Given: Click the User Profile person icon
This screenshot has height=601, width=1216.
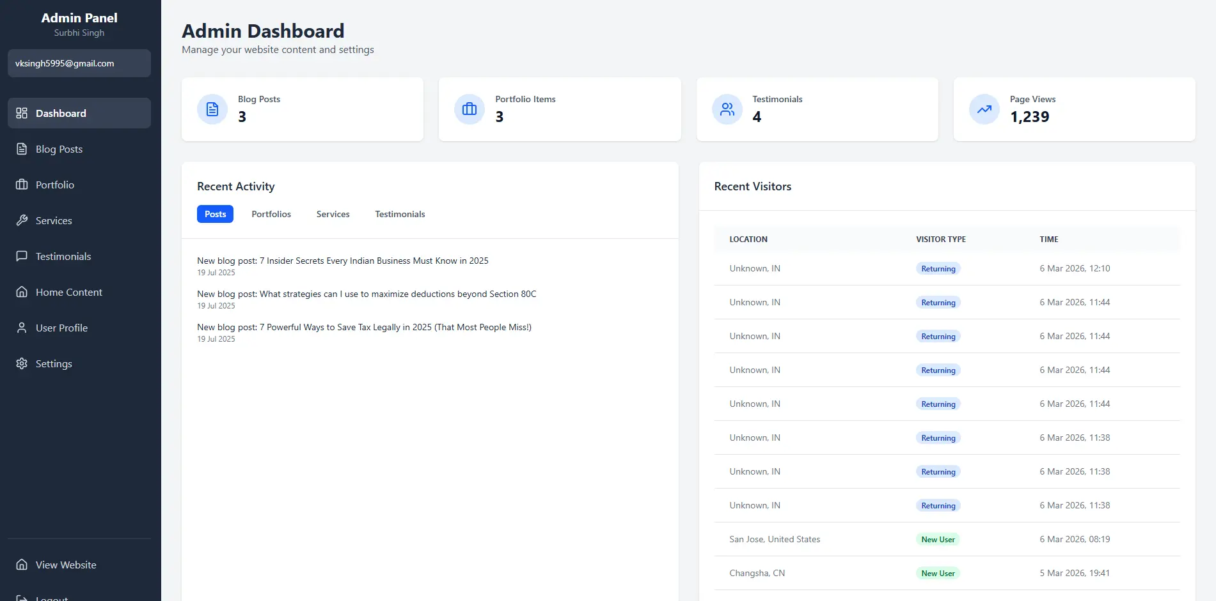Looking at the screenshot, I should [x=22, y=328].
